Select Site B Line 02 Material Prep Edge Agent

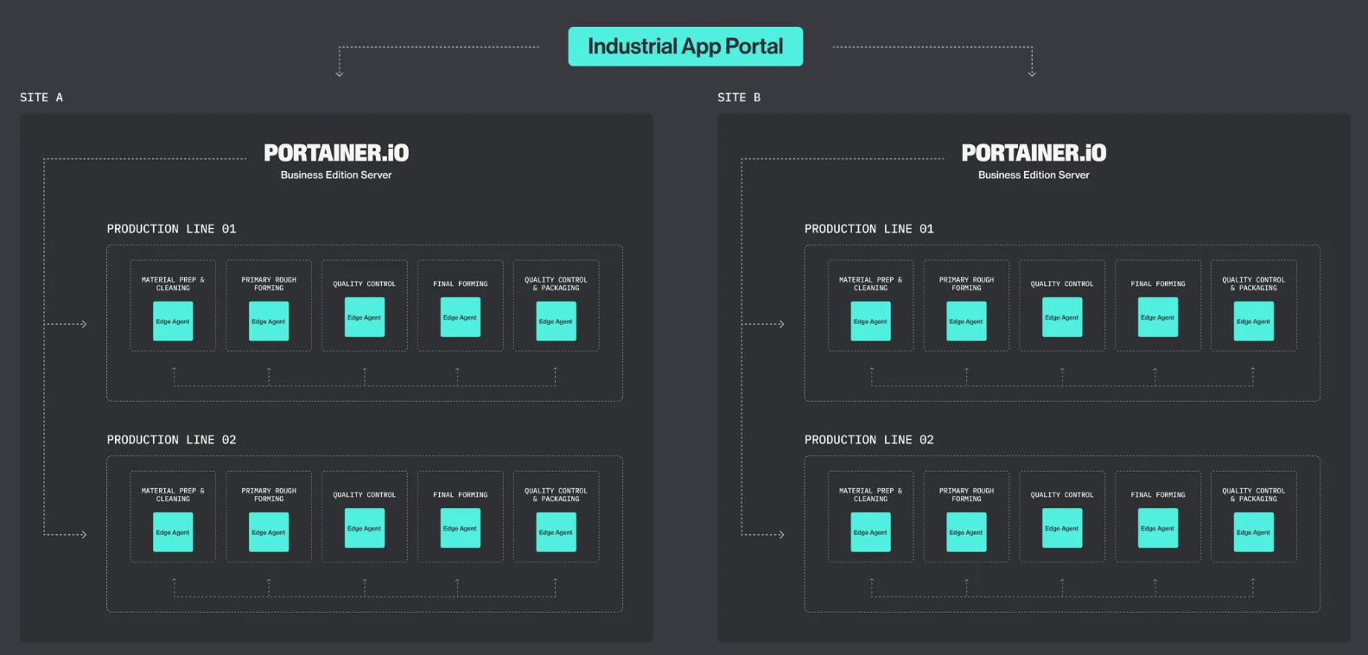870,532
